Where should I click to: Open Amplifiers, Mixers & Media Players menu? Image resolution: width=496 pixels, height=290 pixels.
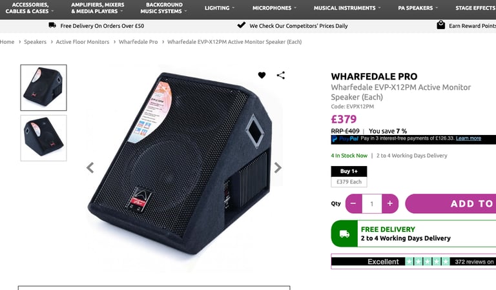(x=98, y=8)
